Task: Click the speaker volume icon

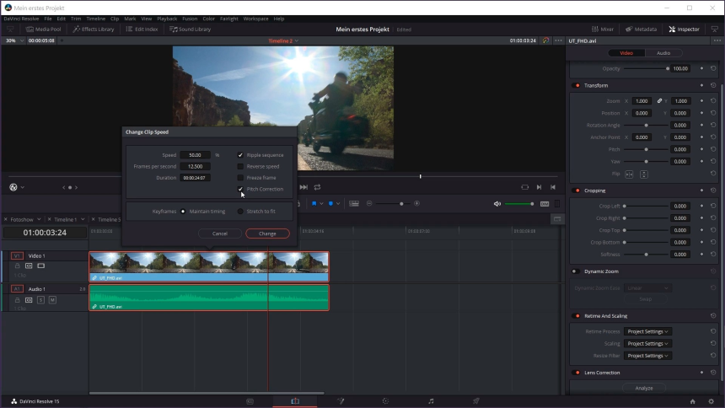Action: point(497,204)
